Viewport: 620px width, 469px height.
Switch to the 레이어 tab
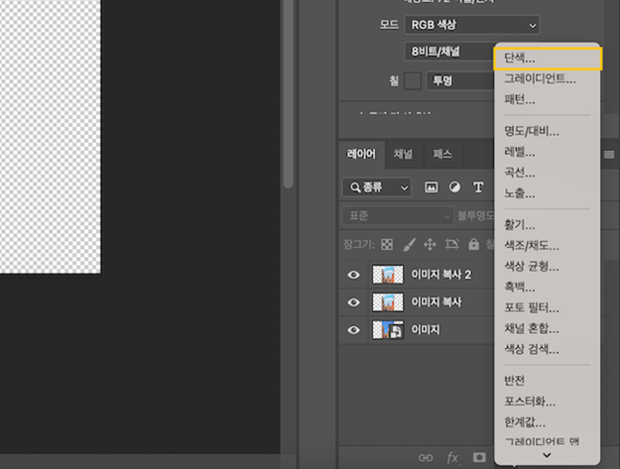click(x=361, y=154)
